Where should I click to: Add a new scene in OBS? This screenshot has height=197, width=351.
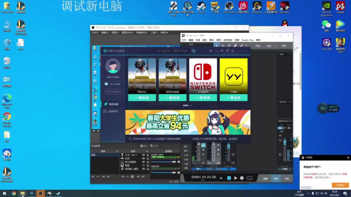coord(93,176)
